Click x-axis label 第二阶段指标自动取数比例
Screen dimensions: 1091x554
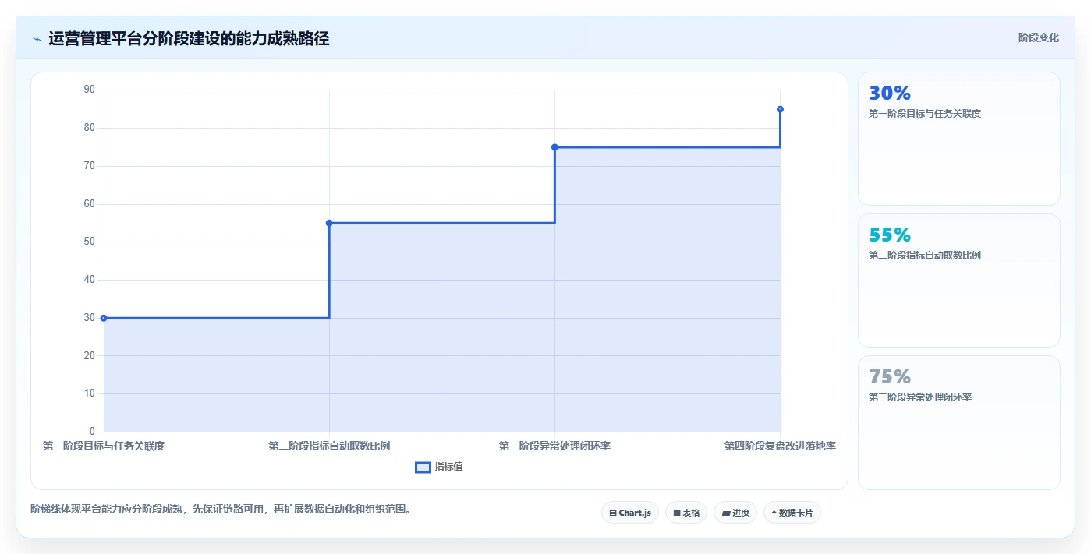coord(329,446)
